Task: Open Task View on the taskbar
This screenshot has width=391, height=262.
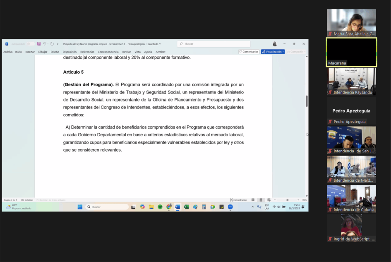Action: point(133,207)
